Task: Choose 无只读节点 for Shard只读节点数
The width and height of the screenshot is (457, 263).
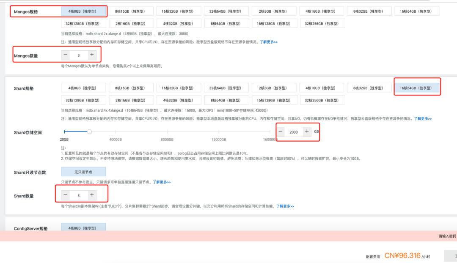Action: tap(83, 172)
